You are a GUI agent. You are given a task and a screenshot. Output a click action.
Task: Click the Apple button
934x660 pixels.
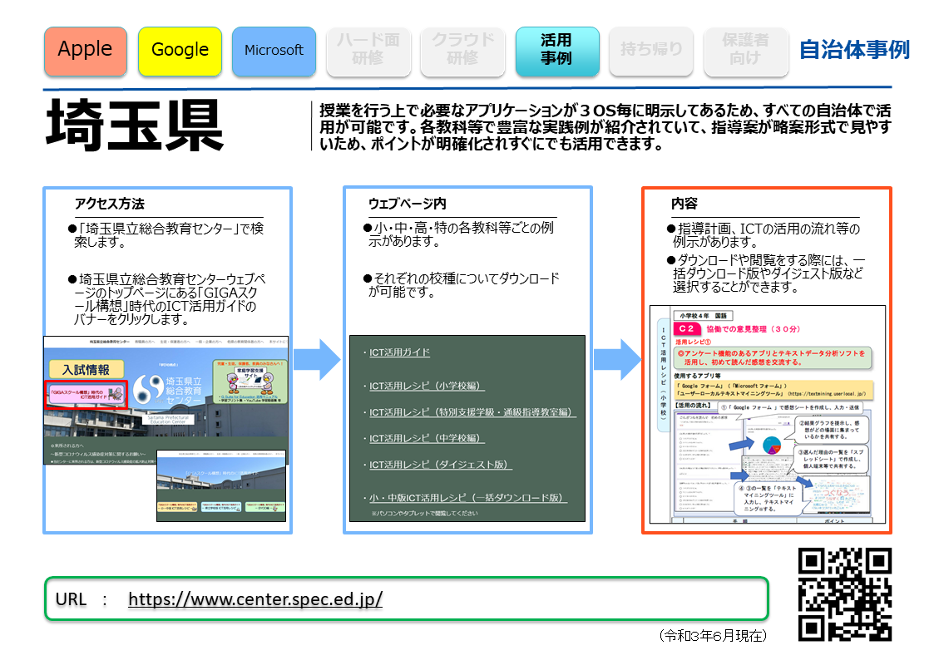pos(85,51)
